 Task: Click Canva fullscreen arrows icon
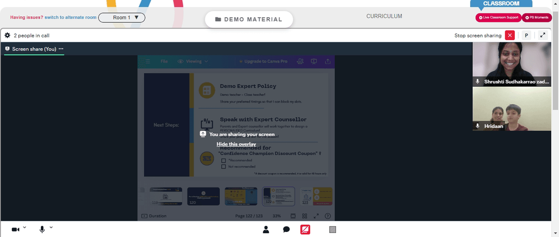[316, 216]
